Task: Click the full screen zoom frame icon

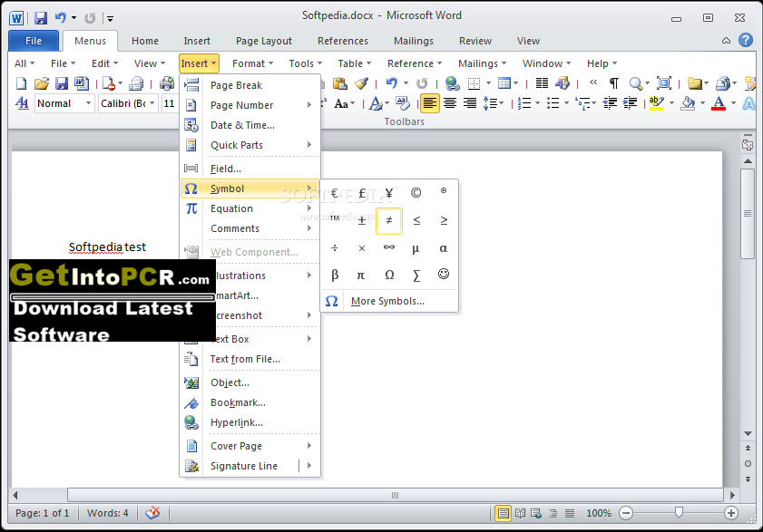Action: click(664, 83)
